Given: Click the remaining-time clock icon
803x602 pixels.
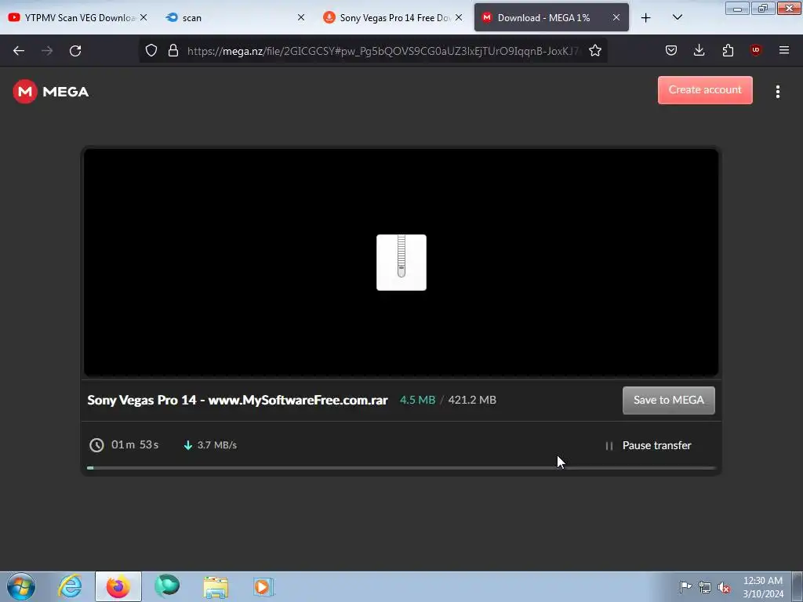Looking at the screenshot, I should [x=96, y=445].
